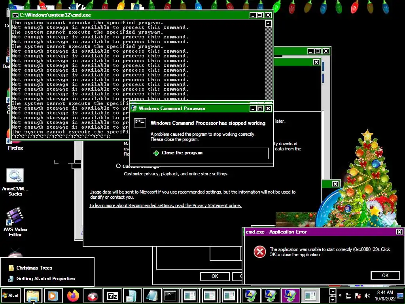Screen dimensions: 405x304
Task: Click the Windows Command Processor title bar icon
Action: pos(134,108)
